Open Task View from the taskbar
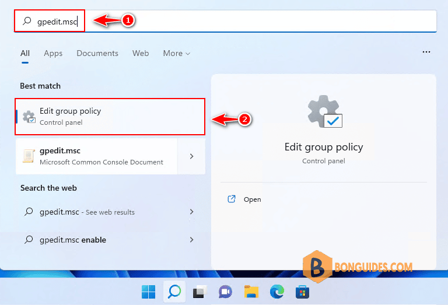The width and height of the screenshot is (448, 305). tap(199, 292)
